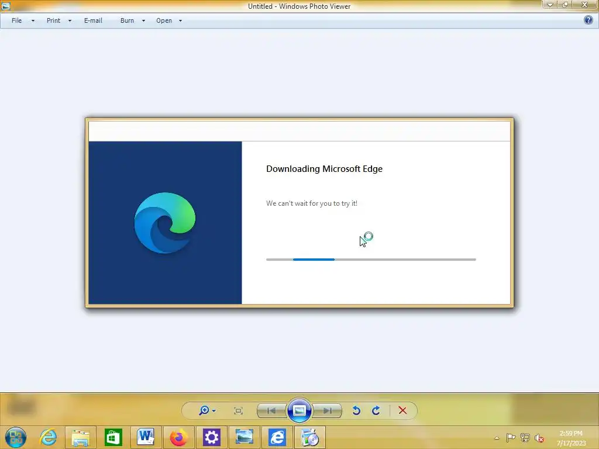The image size is (599, 449).
Task: Open Microsoft Word from taskbar
Action: point(146,437)
